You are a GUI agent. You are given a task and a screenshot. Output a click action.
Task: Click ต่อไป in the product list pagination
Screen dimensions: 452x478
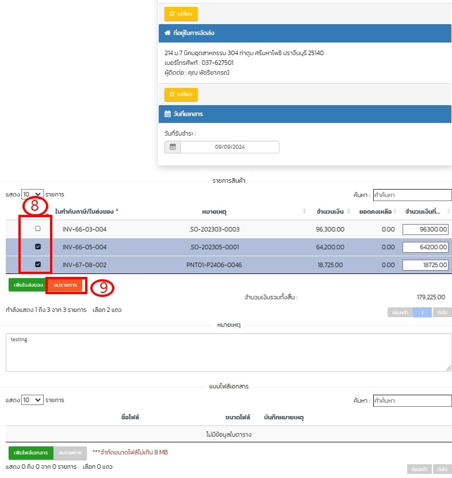pos(442,313)
